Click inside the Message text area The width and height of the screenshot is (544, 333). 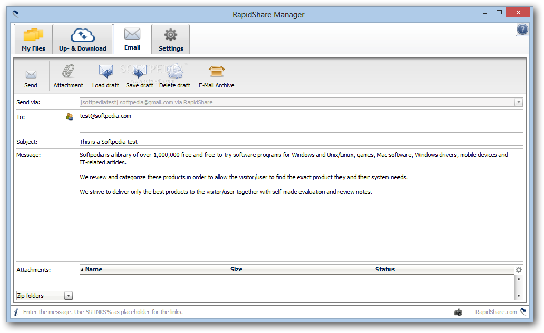(x=301, y=204)
